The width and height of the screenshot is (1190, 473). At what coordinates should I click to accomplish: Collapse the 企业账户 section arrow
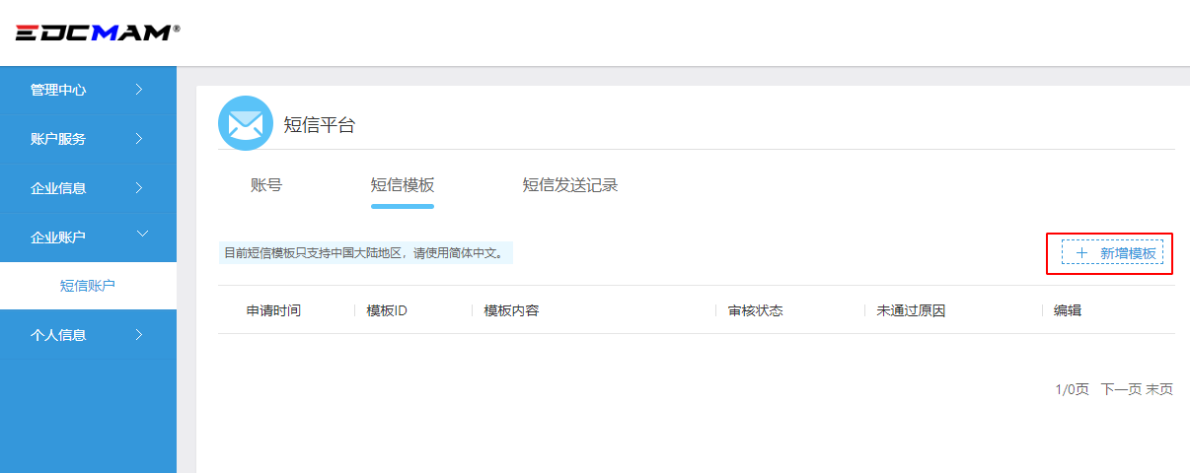tap(141, 235)
